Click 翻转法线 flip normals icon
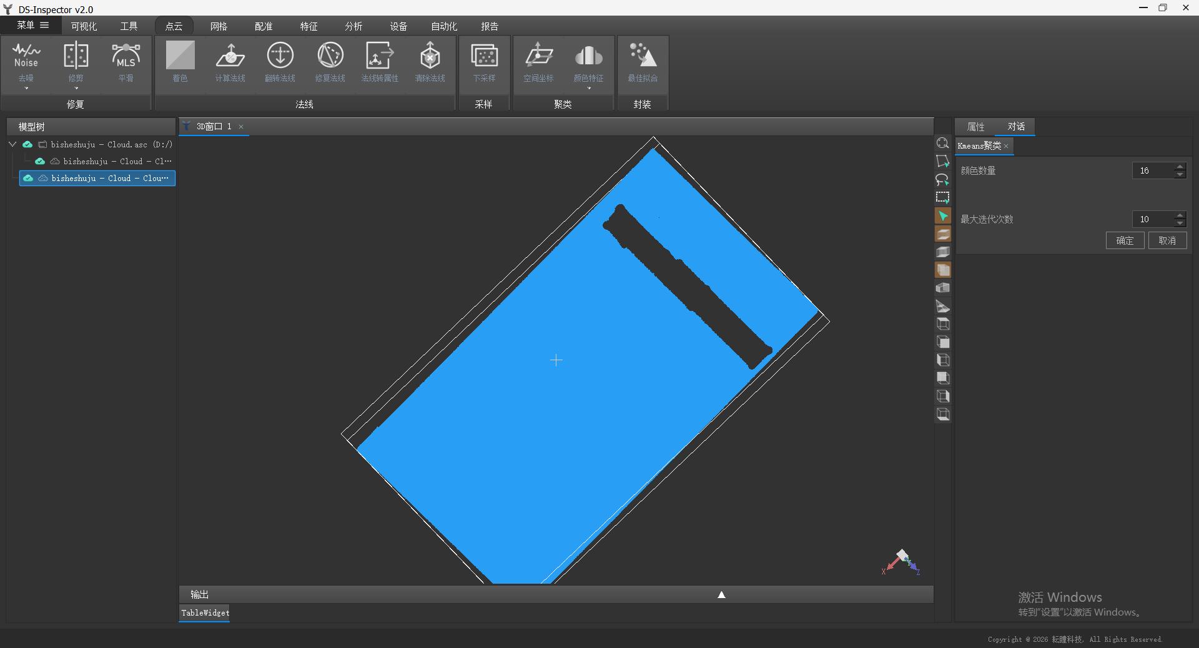 (x=280, y=62)
